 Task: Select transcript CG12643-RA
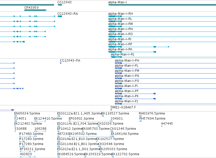tap(60, 16)
